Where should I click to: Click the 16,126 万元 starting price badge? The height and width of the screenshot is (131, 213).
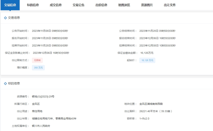147,60
